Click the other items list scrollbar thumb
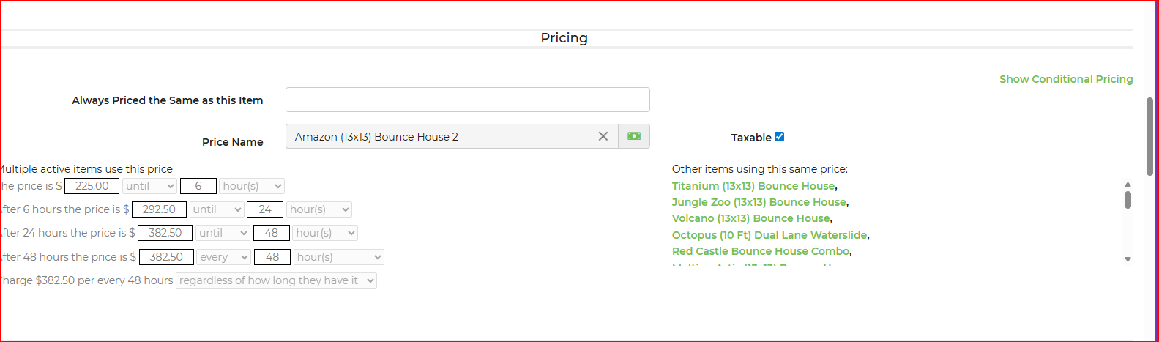Viewport: 1159px width, 342px height. coord(1128,200)
